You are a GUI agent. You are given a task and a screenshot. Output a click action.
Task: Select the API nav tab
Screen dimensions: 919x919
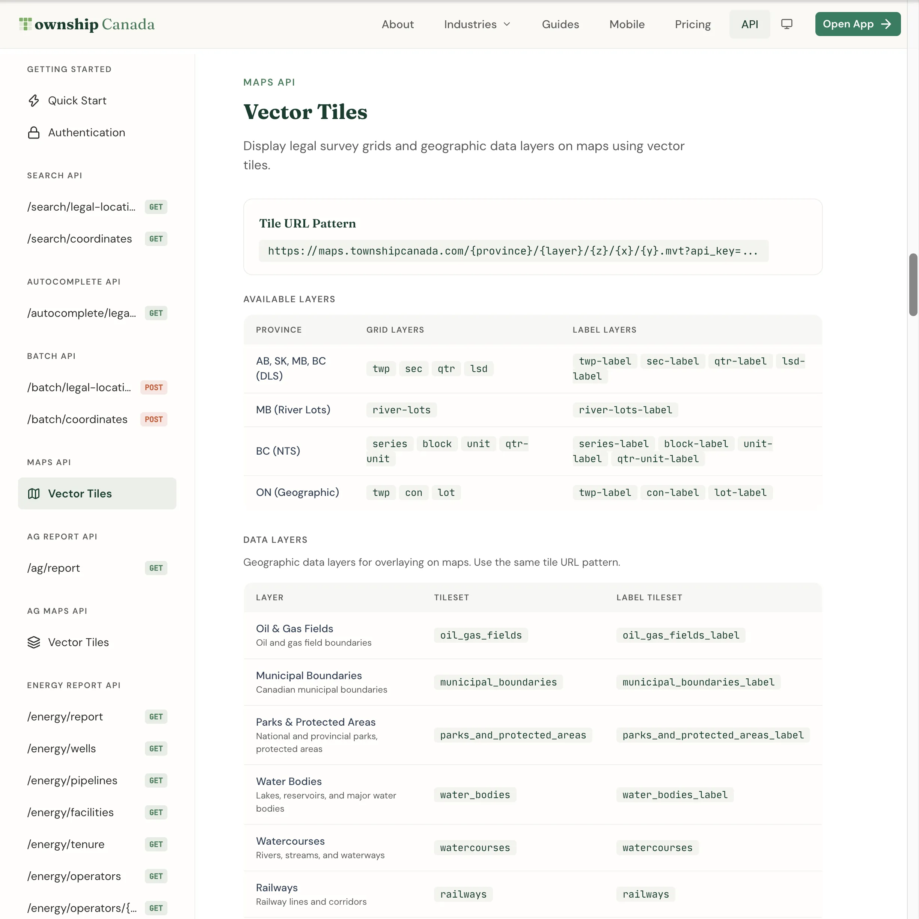pos(750,24)
